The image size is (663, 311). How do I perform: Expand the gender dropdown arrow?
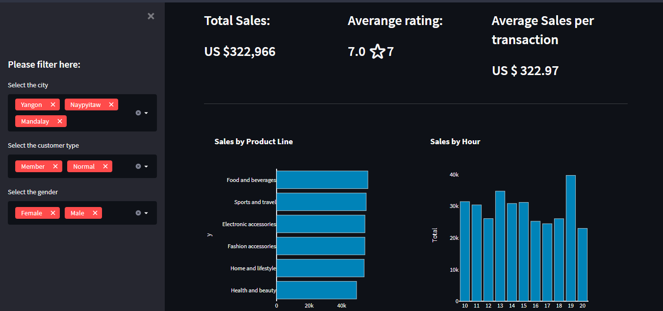[146, 213]
